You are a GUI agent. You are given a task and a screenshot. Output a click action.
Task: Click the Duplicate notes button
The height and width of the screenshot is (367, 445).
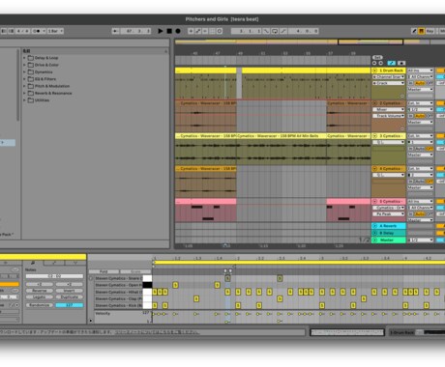click(69, 297)
